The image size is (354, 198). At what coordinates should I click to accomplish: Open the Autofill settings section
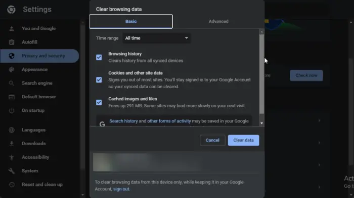[40, 42]
